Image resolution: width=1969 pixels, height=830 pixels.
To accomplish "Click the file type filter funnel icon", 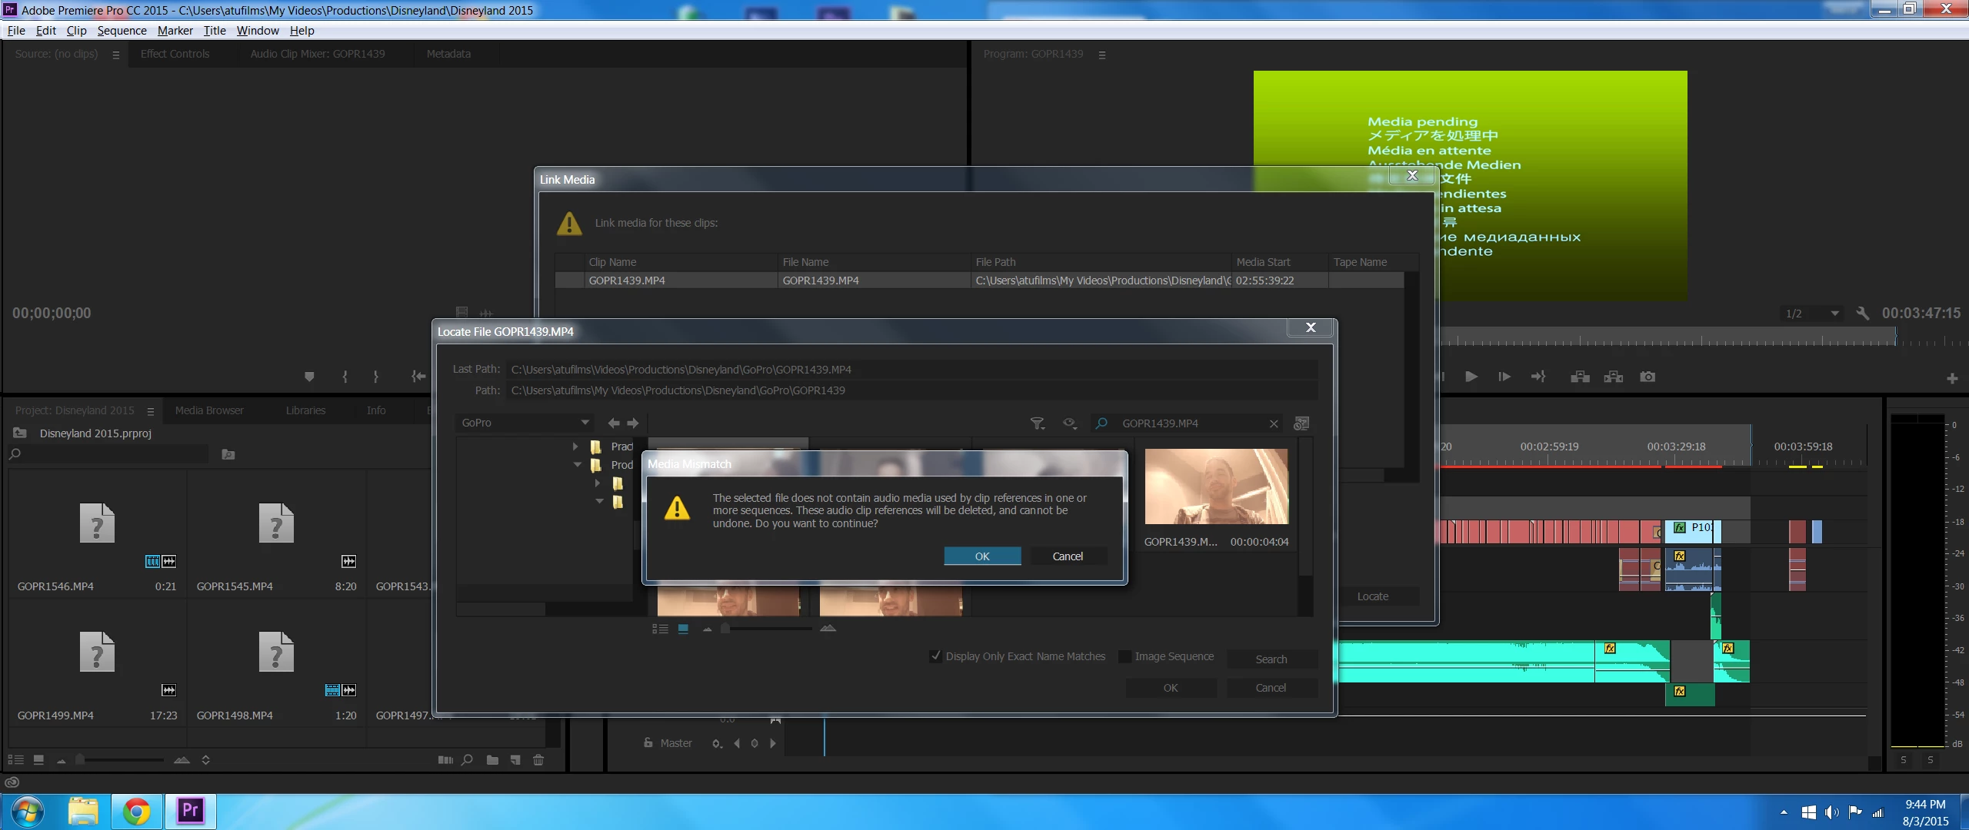I will (x=1037, y=423).
